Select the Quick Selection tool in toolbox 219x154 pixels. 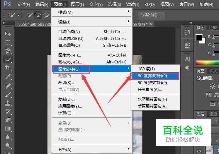8,60
